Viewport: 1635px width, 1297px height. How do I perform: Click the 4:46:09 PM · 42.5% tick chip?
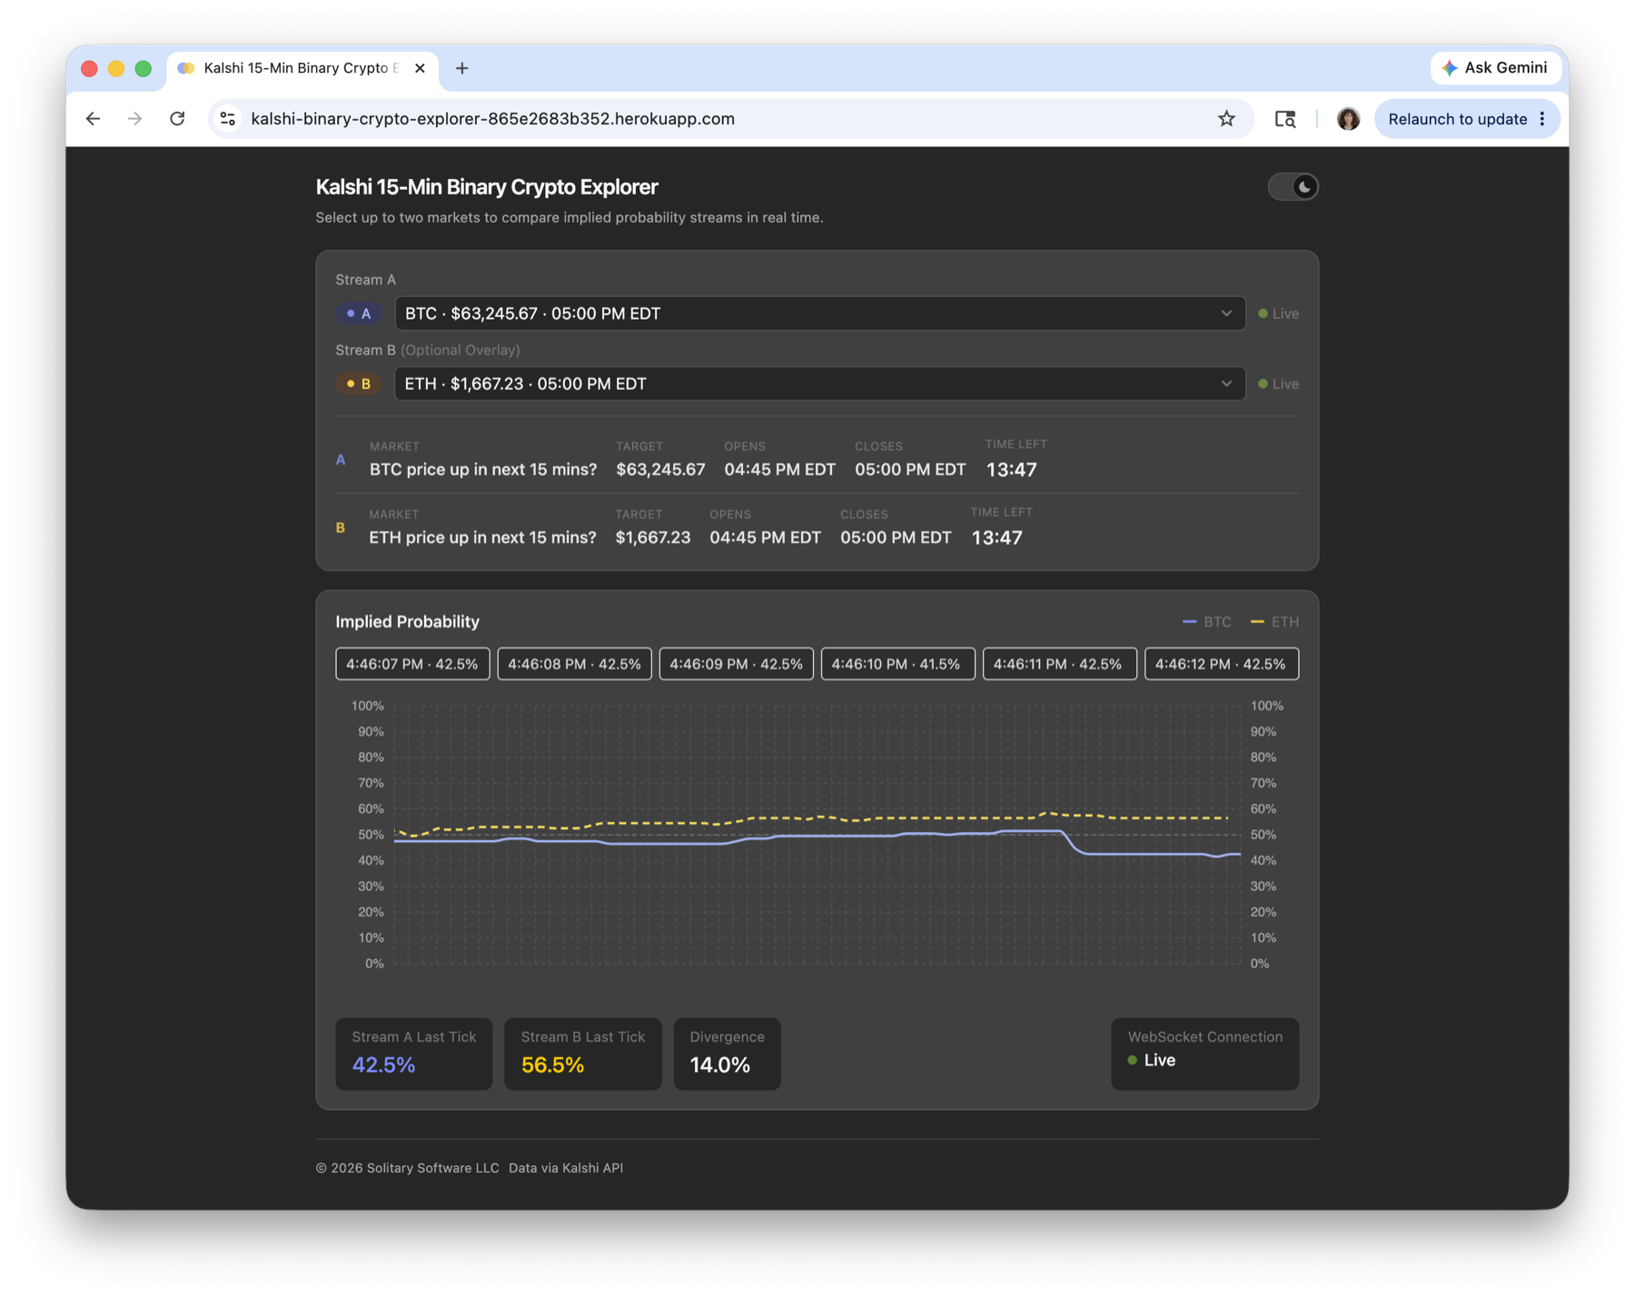(x=736, y=664)
